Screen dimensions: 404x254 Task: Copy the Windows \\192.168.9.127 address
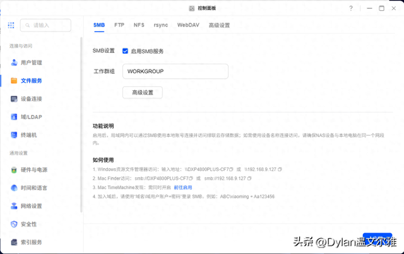[280, 170]
